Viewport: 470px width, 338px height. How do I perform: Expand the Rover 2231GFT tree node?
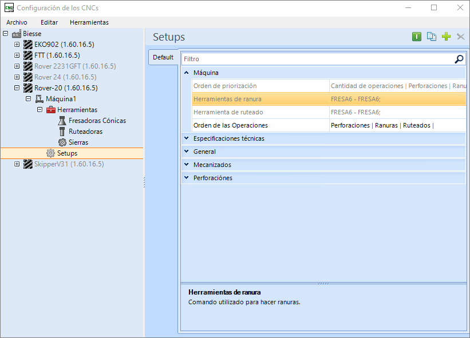click(17, 66)
